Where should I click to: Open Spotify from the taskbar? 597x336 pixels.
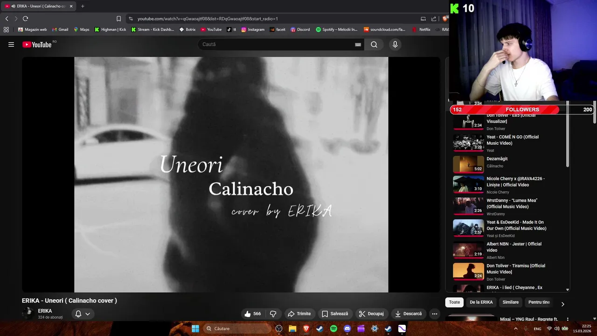coord(333,329)
